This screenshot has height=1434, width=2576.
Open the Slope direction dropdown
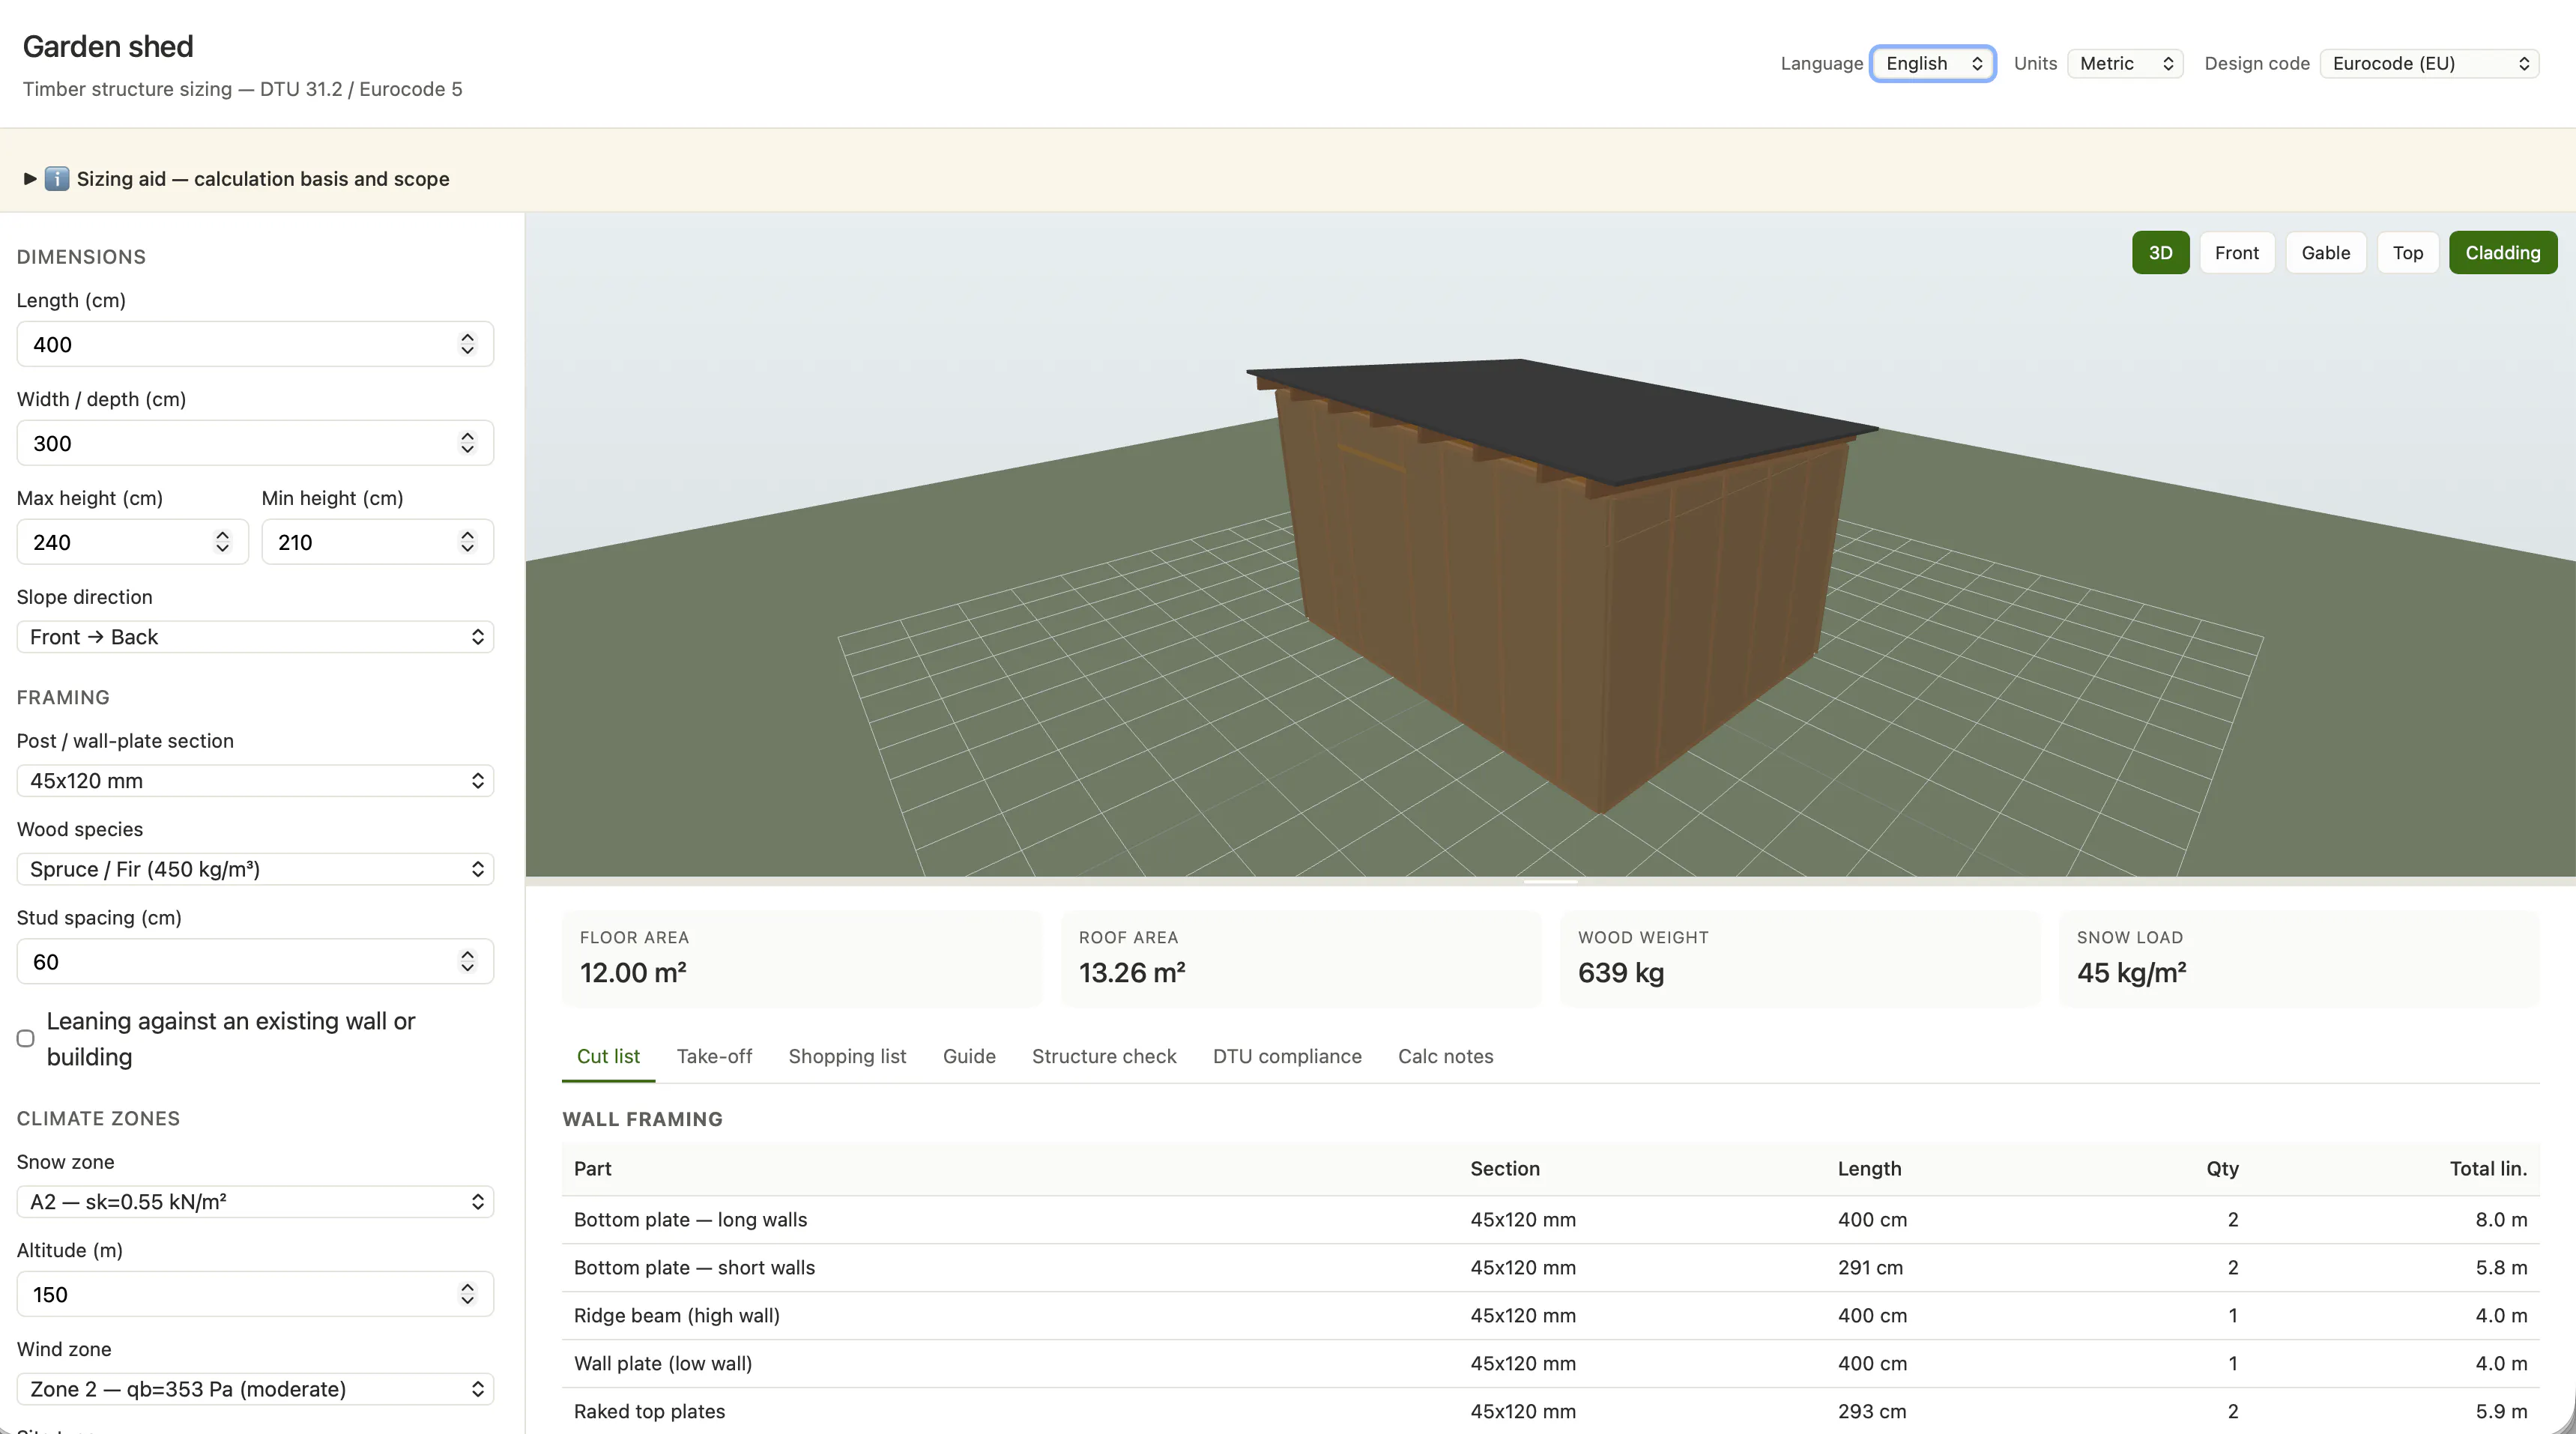coord(255,637)
